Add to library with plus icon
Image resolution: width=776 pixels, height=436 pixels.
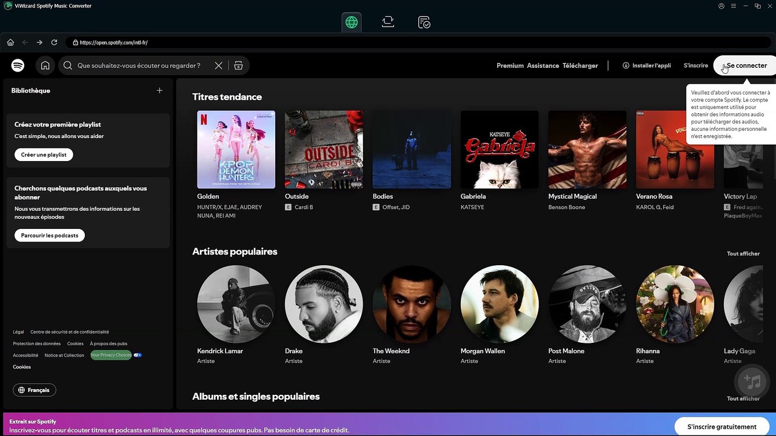click(159, 90)
